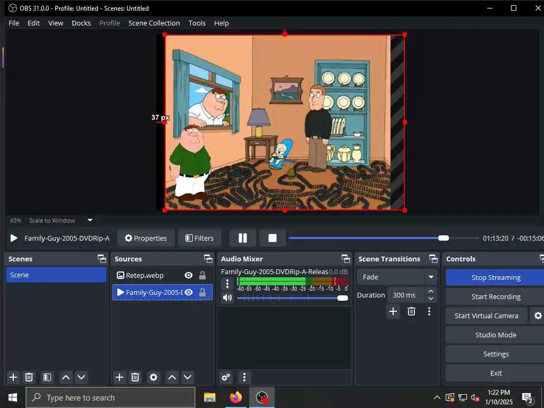Move the scene down in the list
The height and width of the screenshot is (408, 544).
point(81,377)
